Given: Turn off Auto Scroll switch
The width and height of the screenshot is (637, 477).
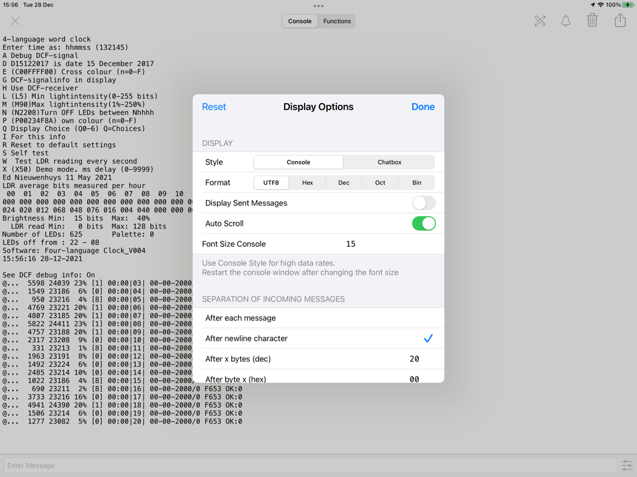Looking at the screenshot, I should coord(424,223).
